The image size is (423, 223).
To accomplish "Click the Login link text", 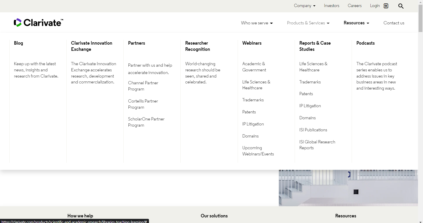I will (x=375, y=6).
